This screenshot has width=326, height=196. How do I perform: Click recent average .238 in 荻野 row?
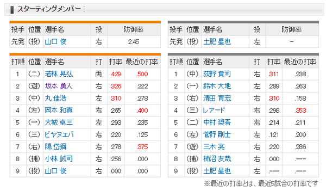[300, 74]
